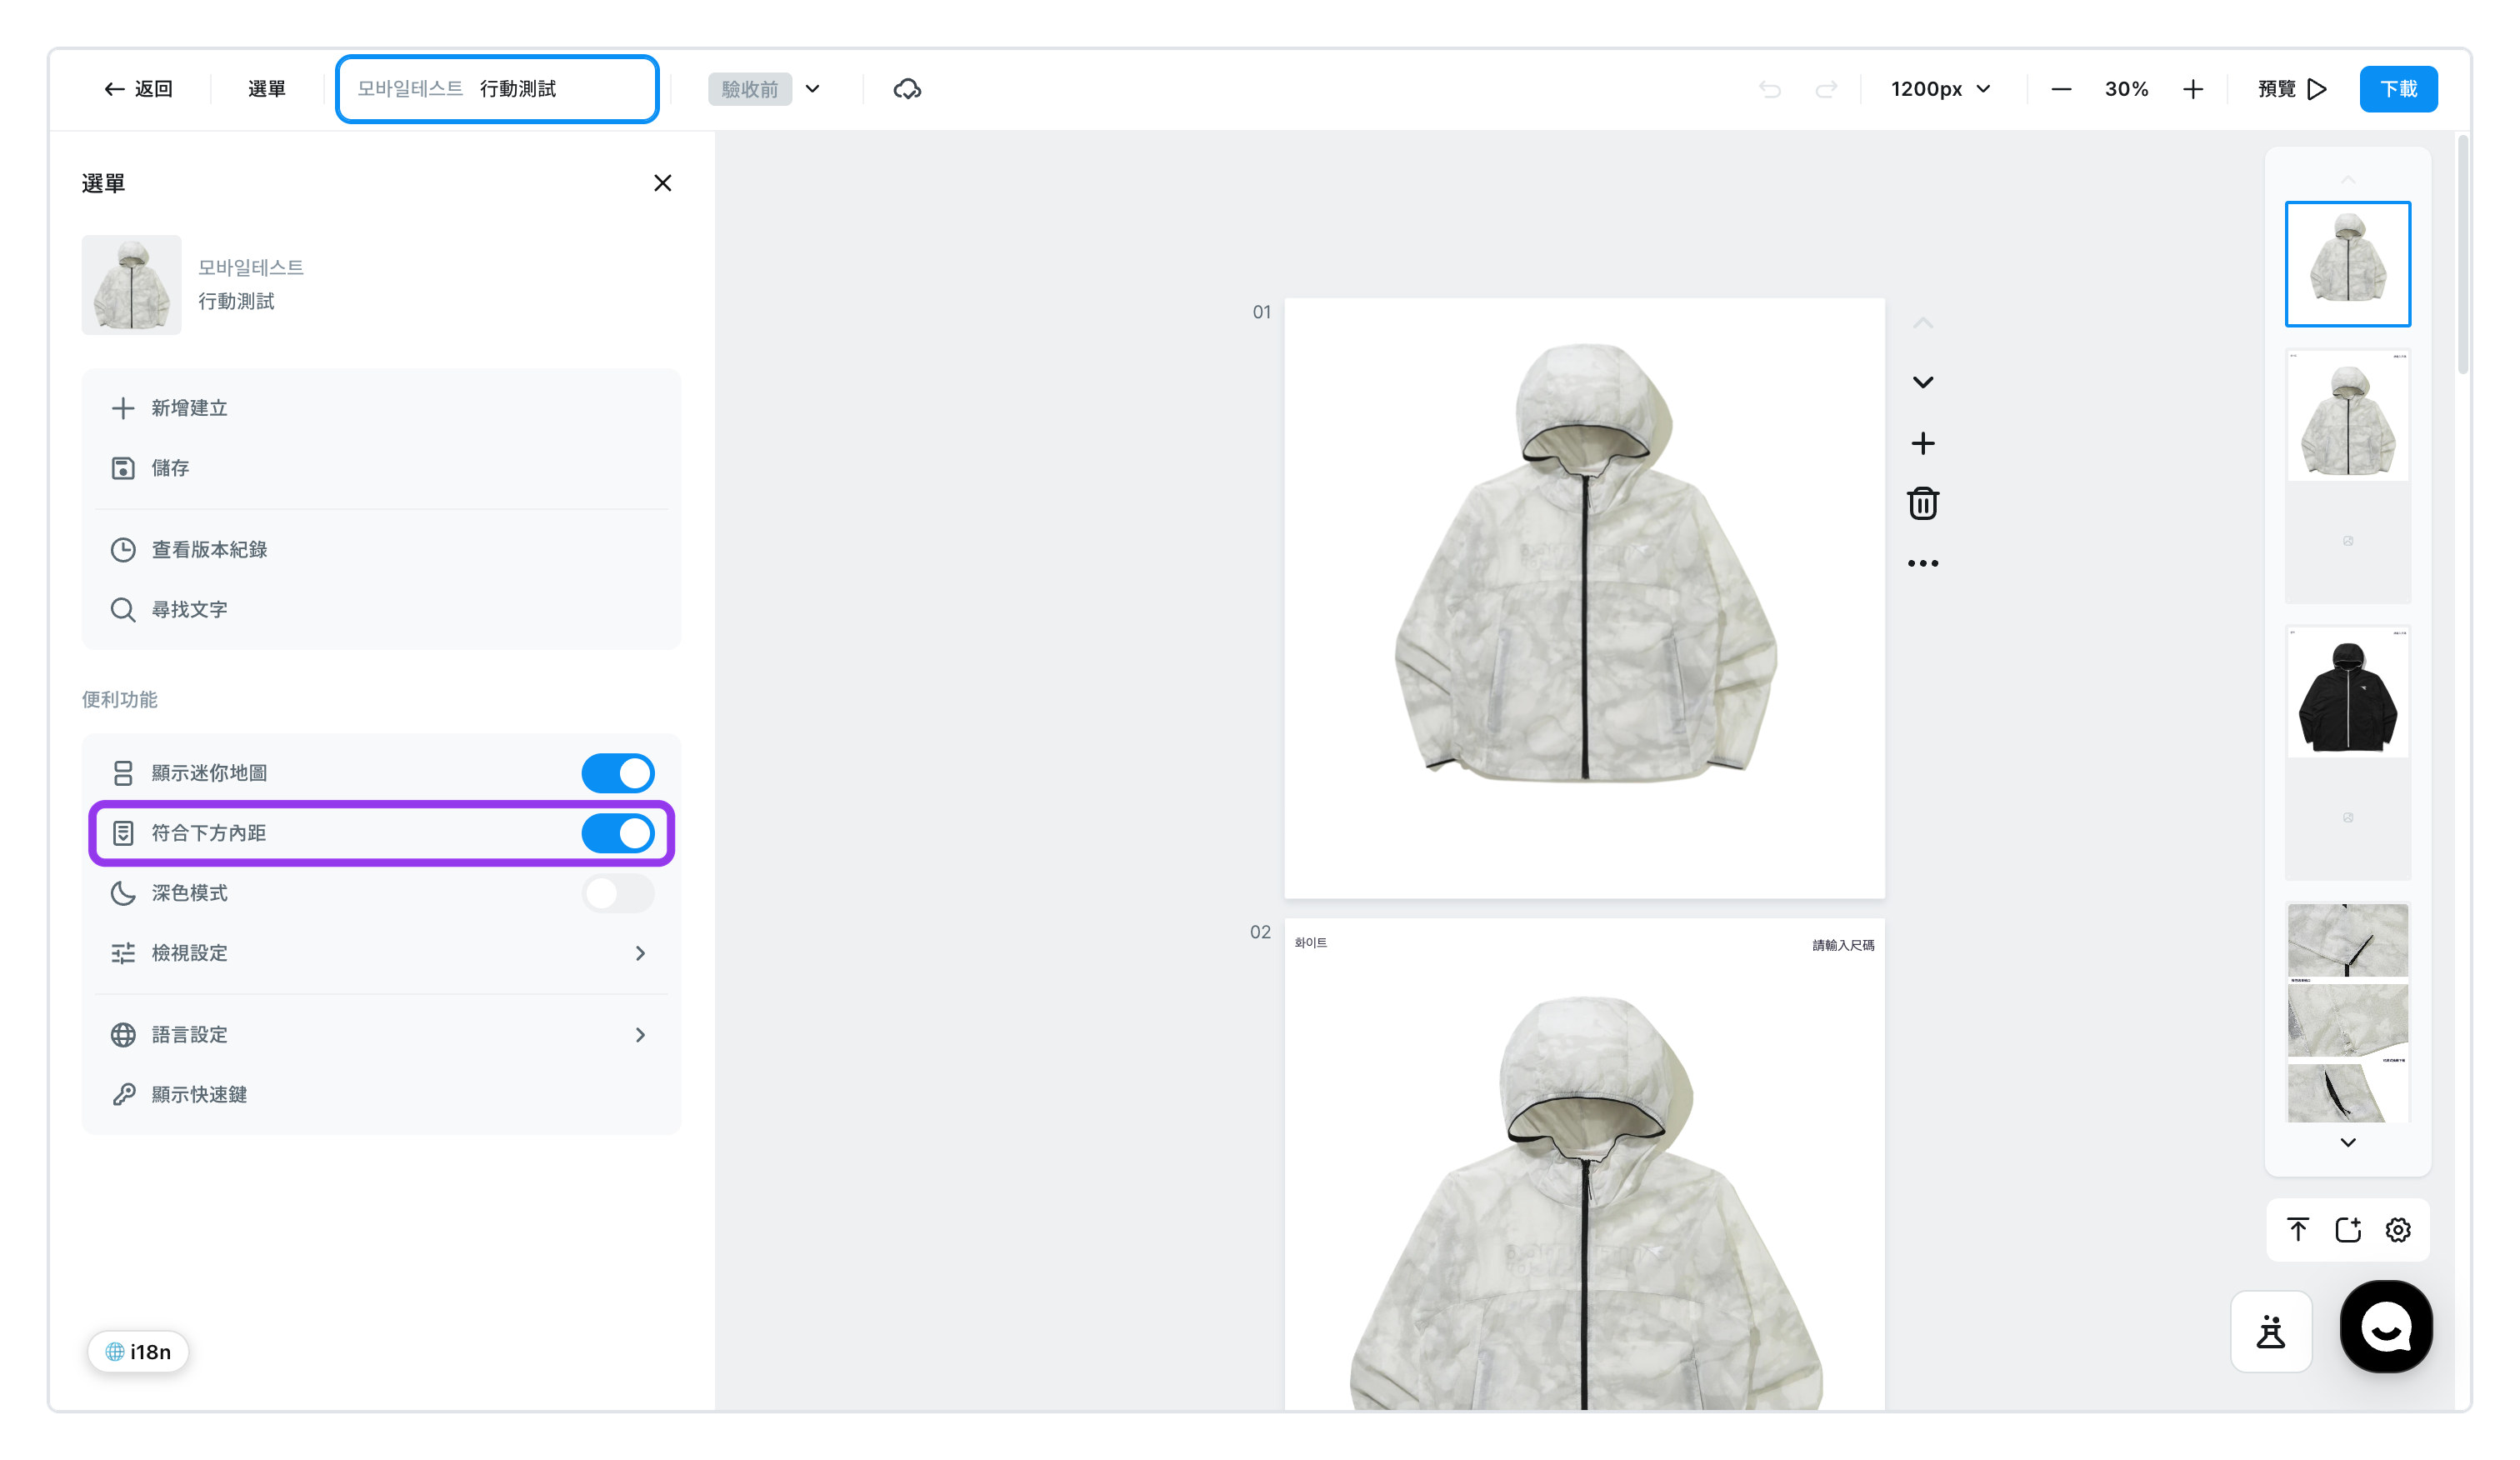The height and width of the screenshot is (1460, 2520).
Task: Add a new page with plus icon
Action: pyautogui.click(x=1922, y=443)
